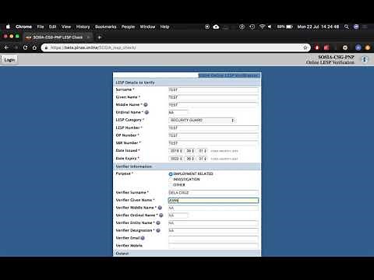Screen dimensions: 374x280
Task: Click the browser reload icon
Action: click(25, 47)
